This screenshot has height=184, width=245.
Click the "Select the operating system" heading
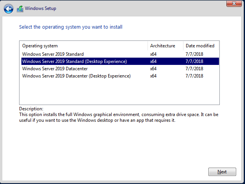point(71,27)
